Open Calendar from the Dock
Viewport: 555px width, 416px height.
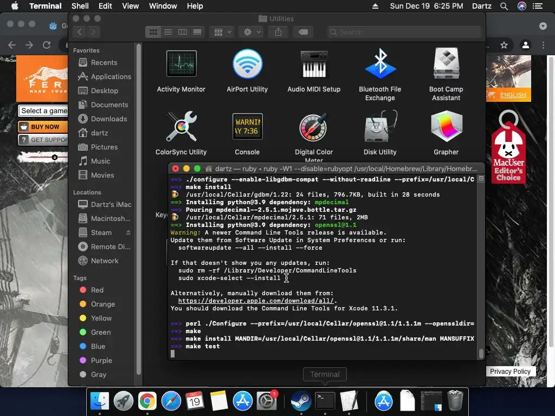pyautogui.click(x=195, y=401)
